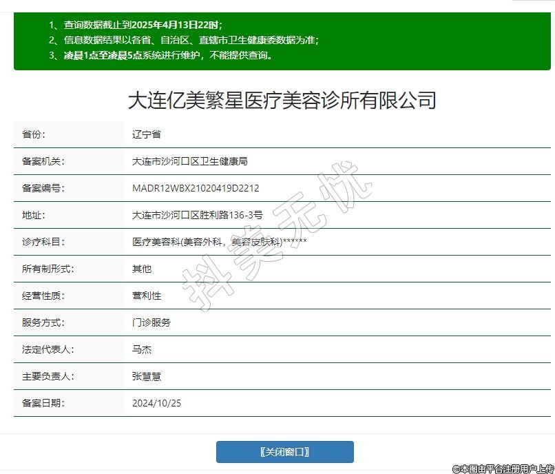Click the 备案机关 value 大连市沙河口区卫生健康局
The height and width of the screenshot is (474, 555).
click(x=189, y=161)
